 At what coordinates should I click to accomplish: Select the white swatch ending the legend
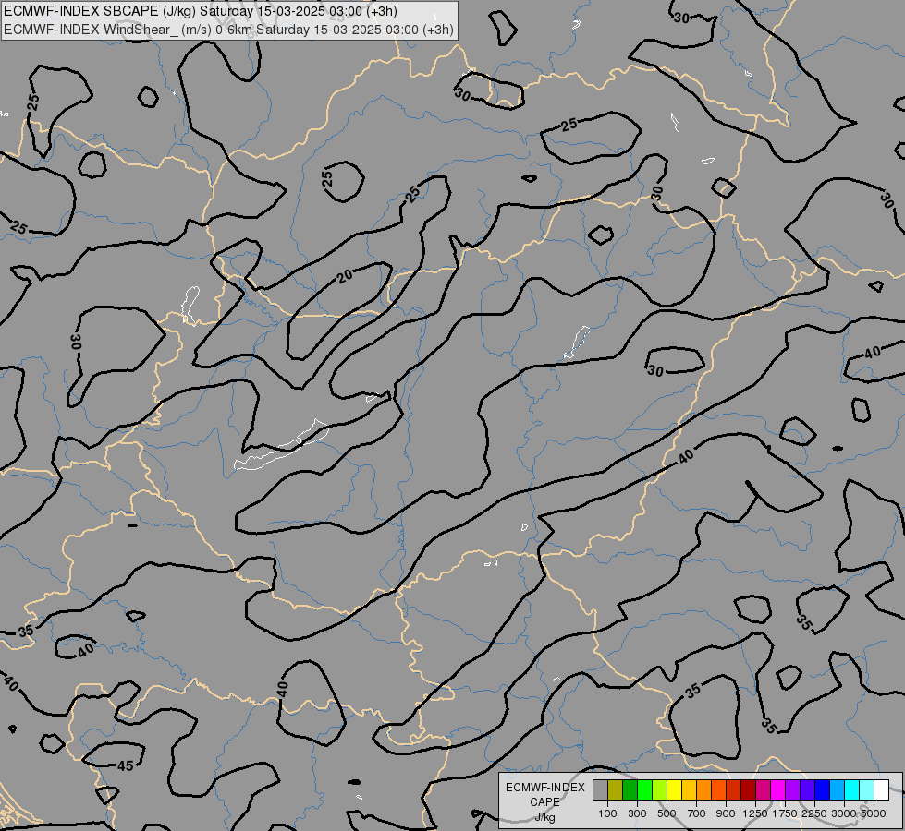(x=881, y=790)
